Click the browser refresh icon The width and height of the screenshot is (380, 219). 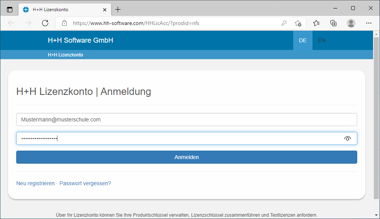click(45, 23)
